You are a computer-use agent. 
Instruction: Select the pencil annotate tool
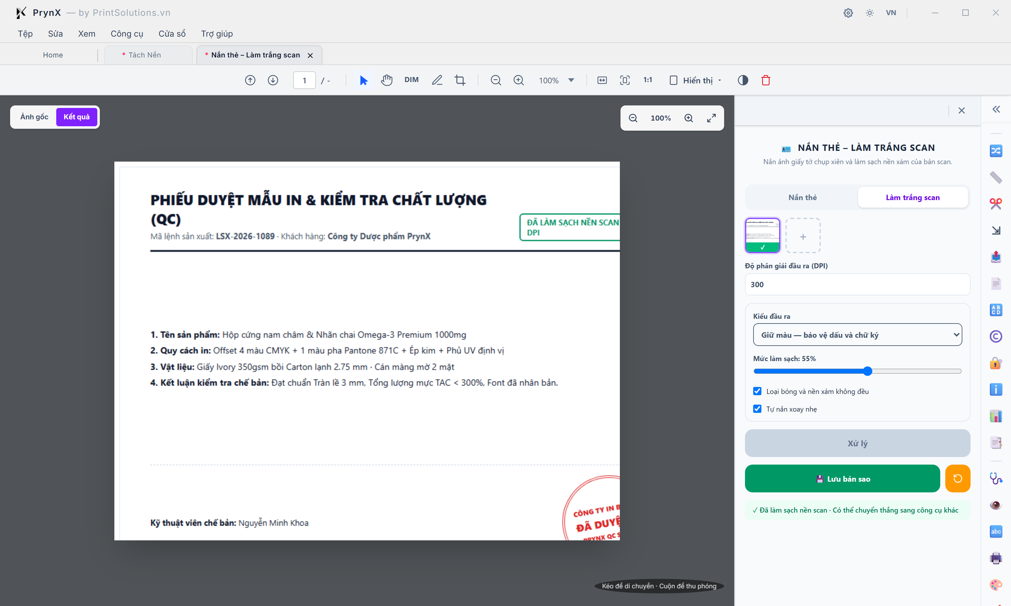pos(437,80)
